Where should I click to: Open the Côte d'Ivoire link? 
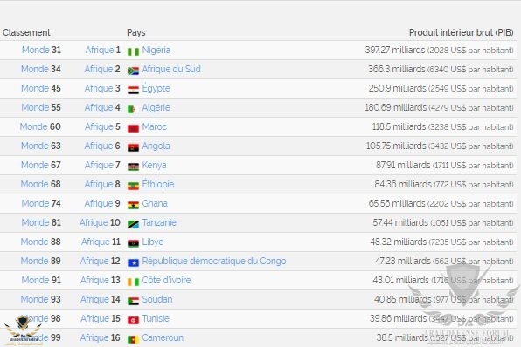click(x=166, y=280)
